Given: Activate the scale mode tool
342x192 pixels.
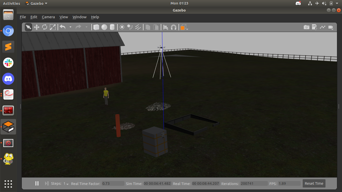Looking at the screenshot, I should click(53, 27).
